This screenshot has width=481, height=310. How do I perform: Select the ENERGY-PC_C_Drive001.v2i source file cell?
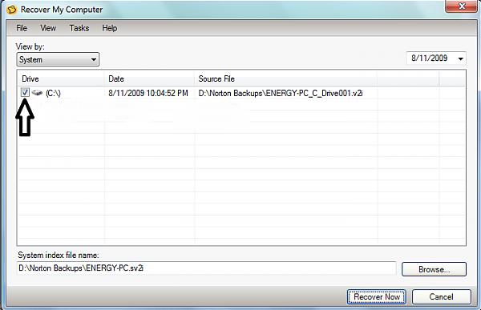click(281, 93)
